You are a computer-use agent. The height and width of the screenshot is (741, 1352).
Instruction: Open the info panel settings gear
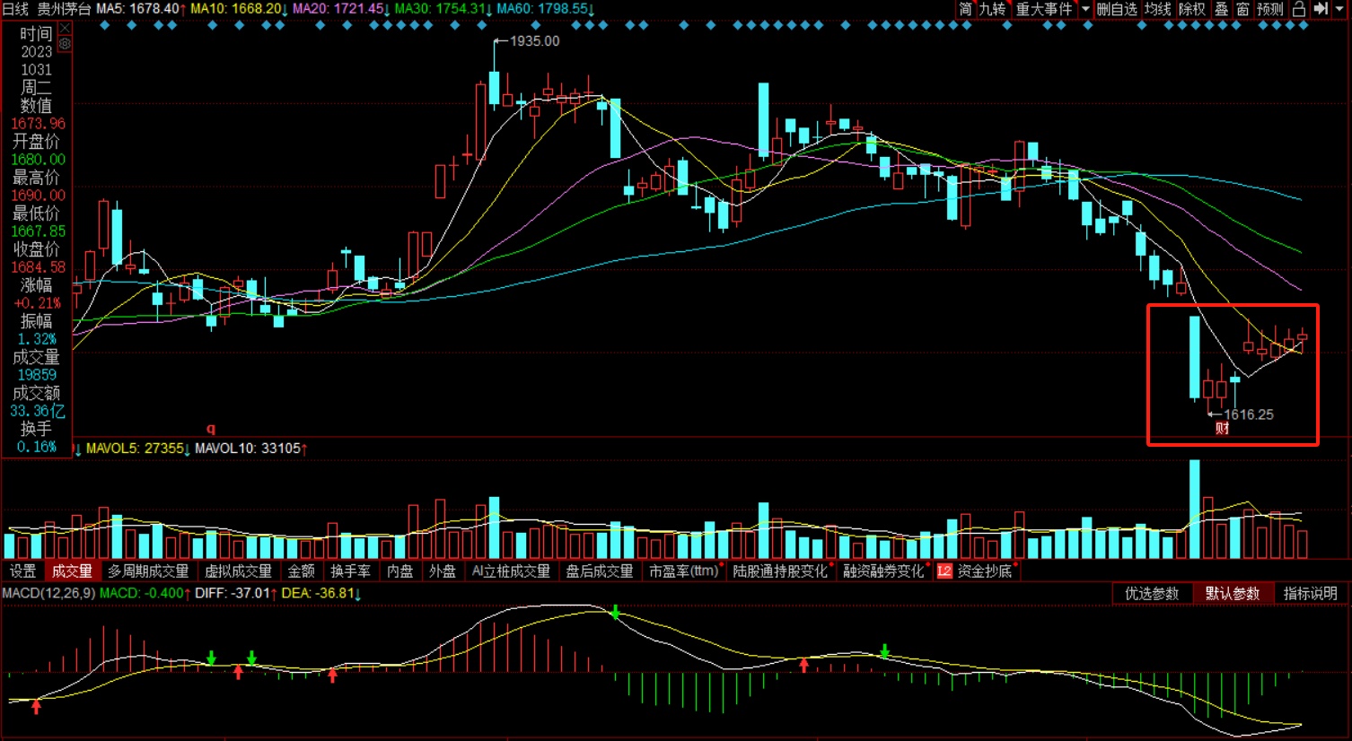pos(65,43)
